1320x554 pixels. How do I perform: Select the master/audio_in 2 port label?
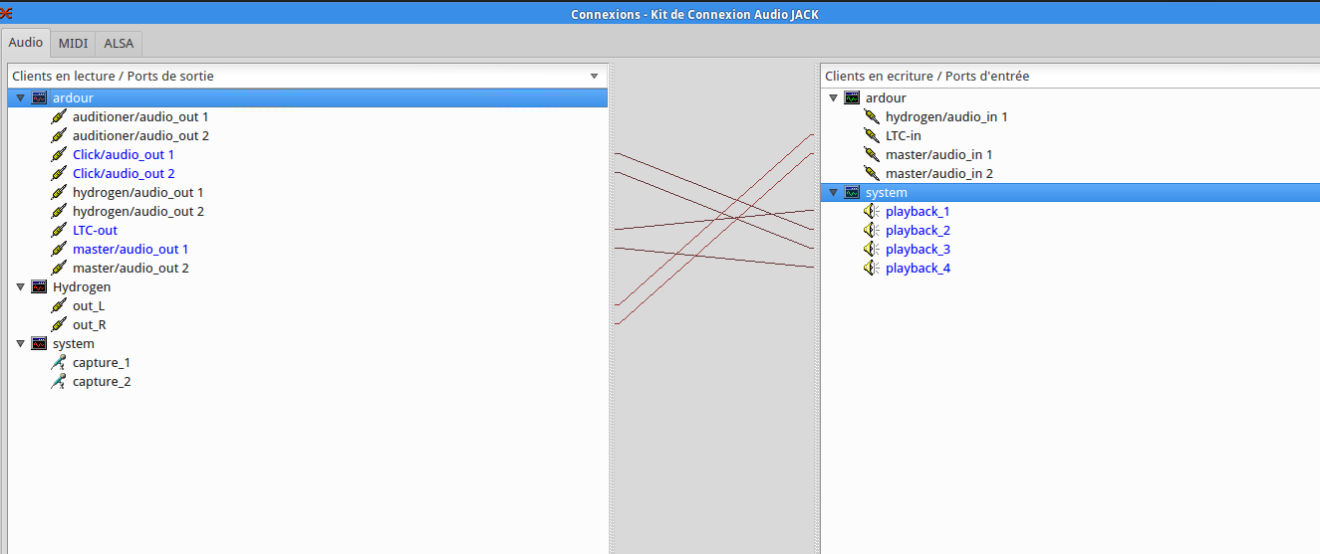point(939,174)
